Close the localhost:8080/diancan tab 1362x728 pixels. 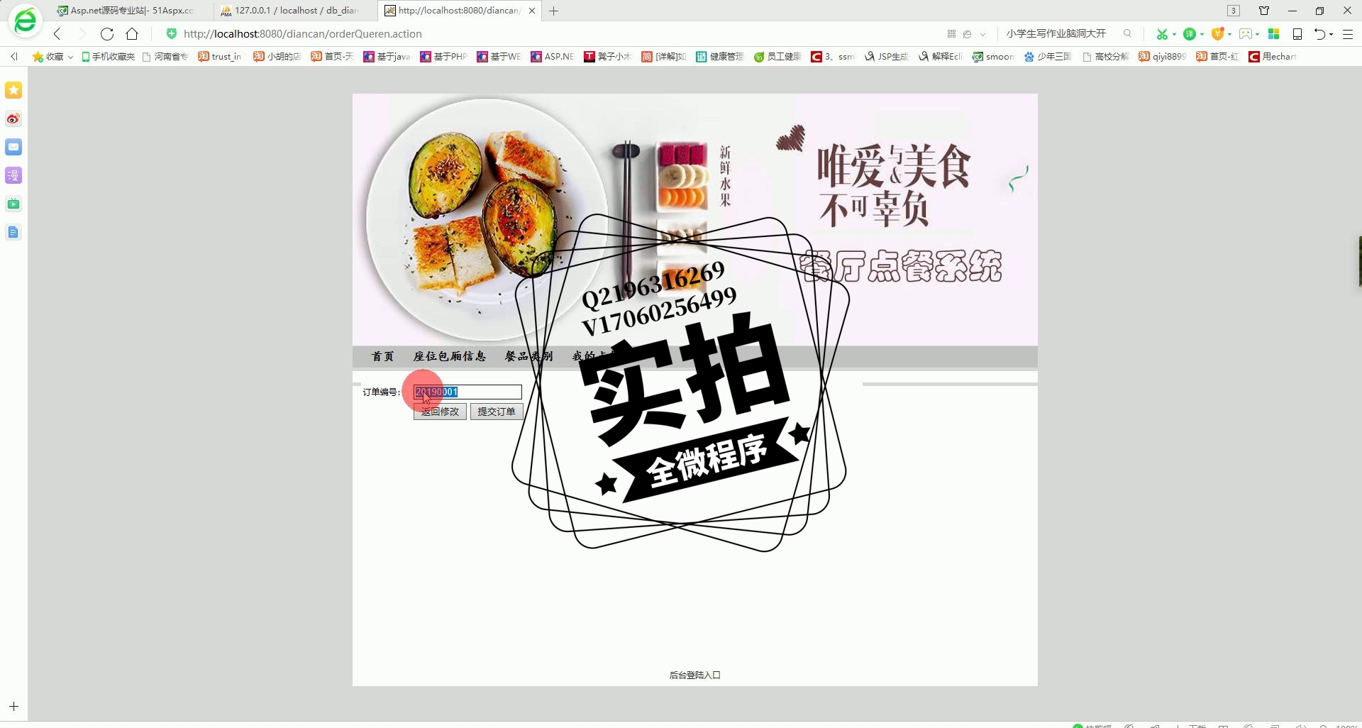532,11
